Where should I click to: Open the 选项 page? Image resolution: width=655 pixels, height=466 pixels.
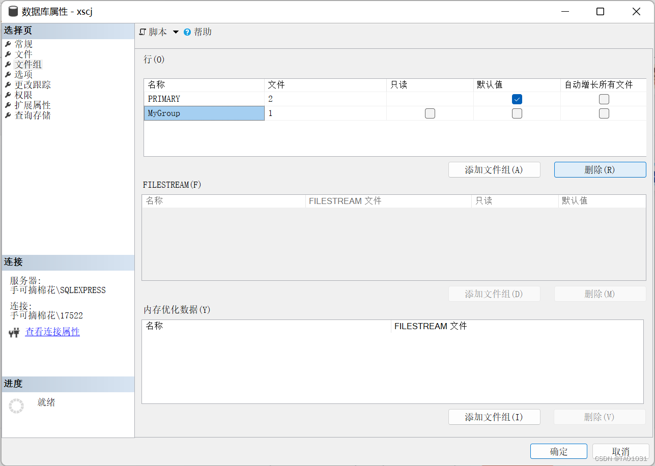point(23,75)
